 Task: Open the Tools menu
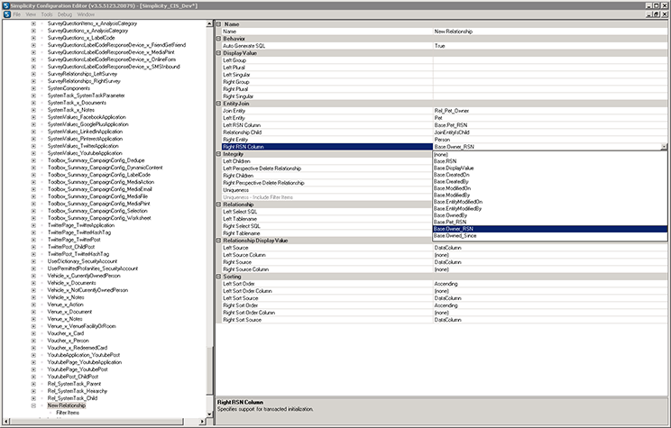47,14
